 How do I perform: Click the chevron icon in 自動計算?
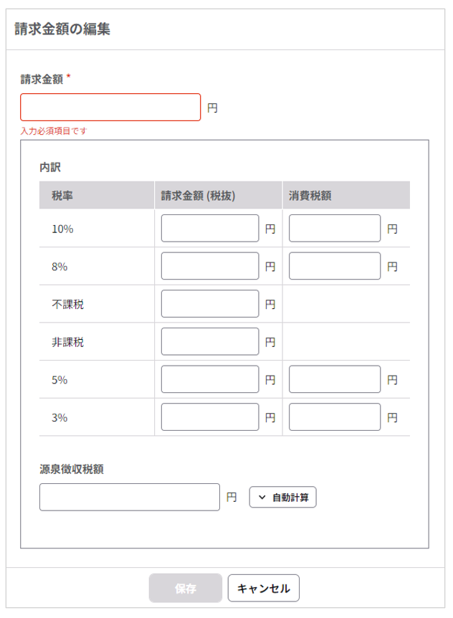(261, 497)
